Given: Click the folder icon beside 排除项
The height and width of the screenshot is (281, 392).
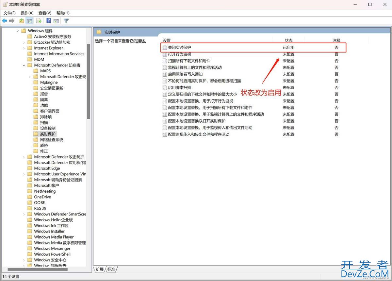Looking at the screenshot, I should tap(36, 117).
